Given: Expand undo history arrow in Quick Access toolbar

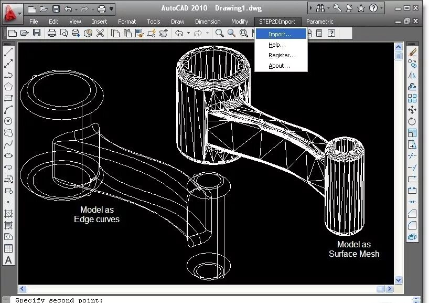Looking at the screenshot, I should [76, 9].
